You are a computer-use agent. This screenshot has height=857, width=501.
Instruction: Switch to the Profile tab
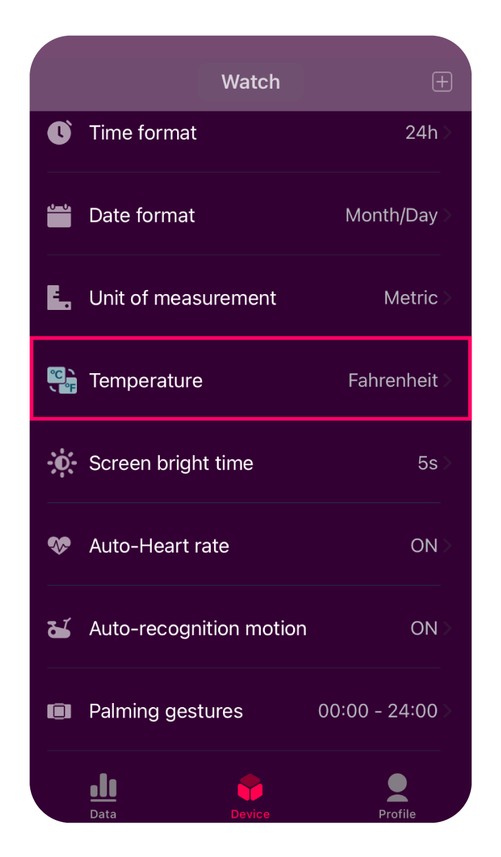[x=397, y=796]
